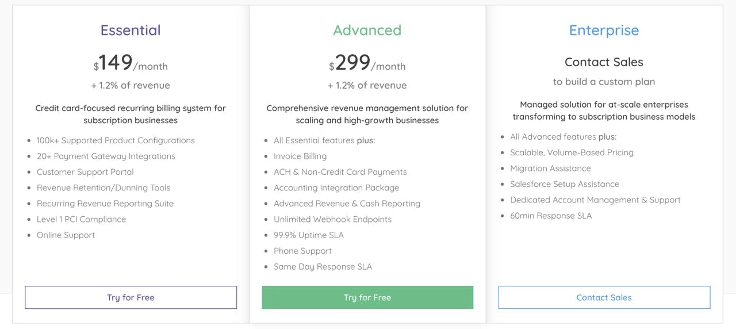Click the Contact Sales heading text
Screen dimensions: 736x329
[x=604, y=62]
